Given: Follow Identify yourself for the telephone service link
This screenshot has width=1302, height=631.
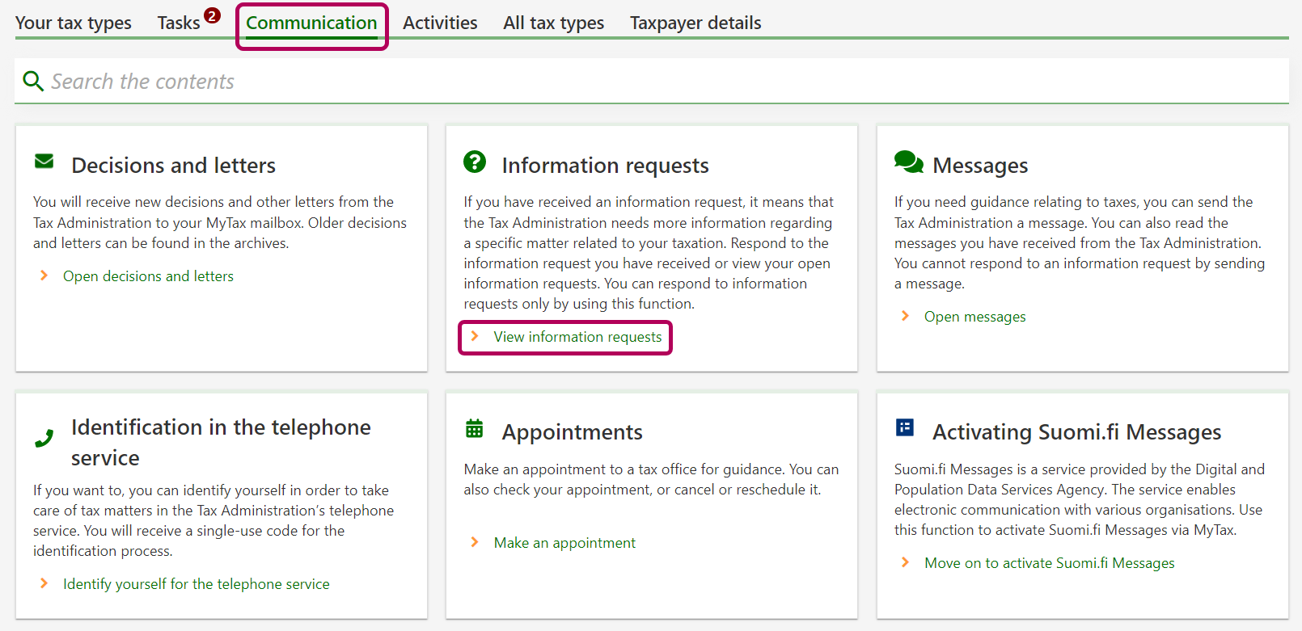Looking at the screenshot, I should [x=197, y=584].
